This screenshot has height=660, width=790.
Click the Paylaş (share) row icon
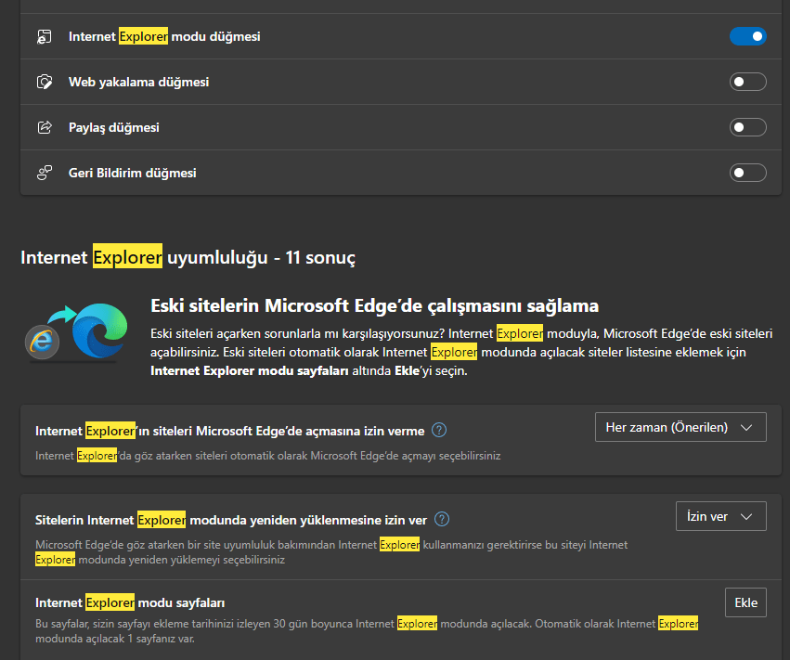(x=44, y=127)
